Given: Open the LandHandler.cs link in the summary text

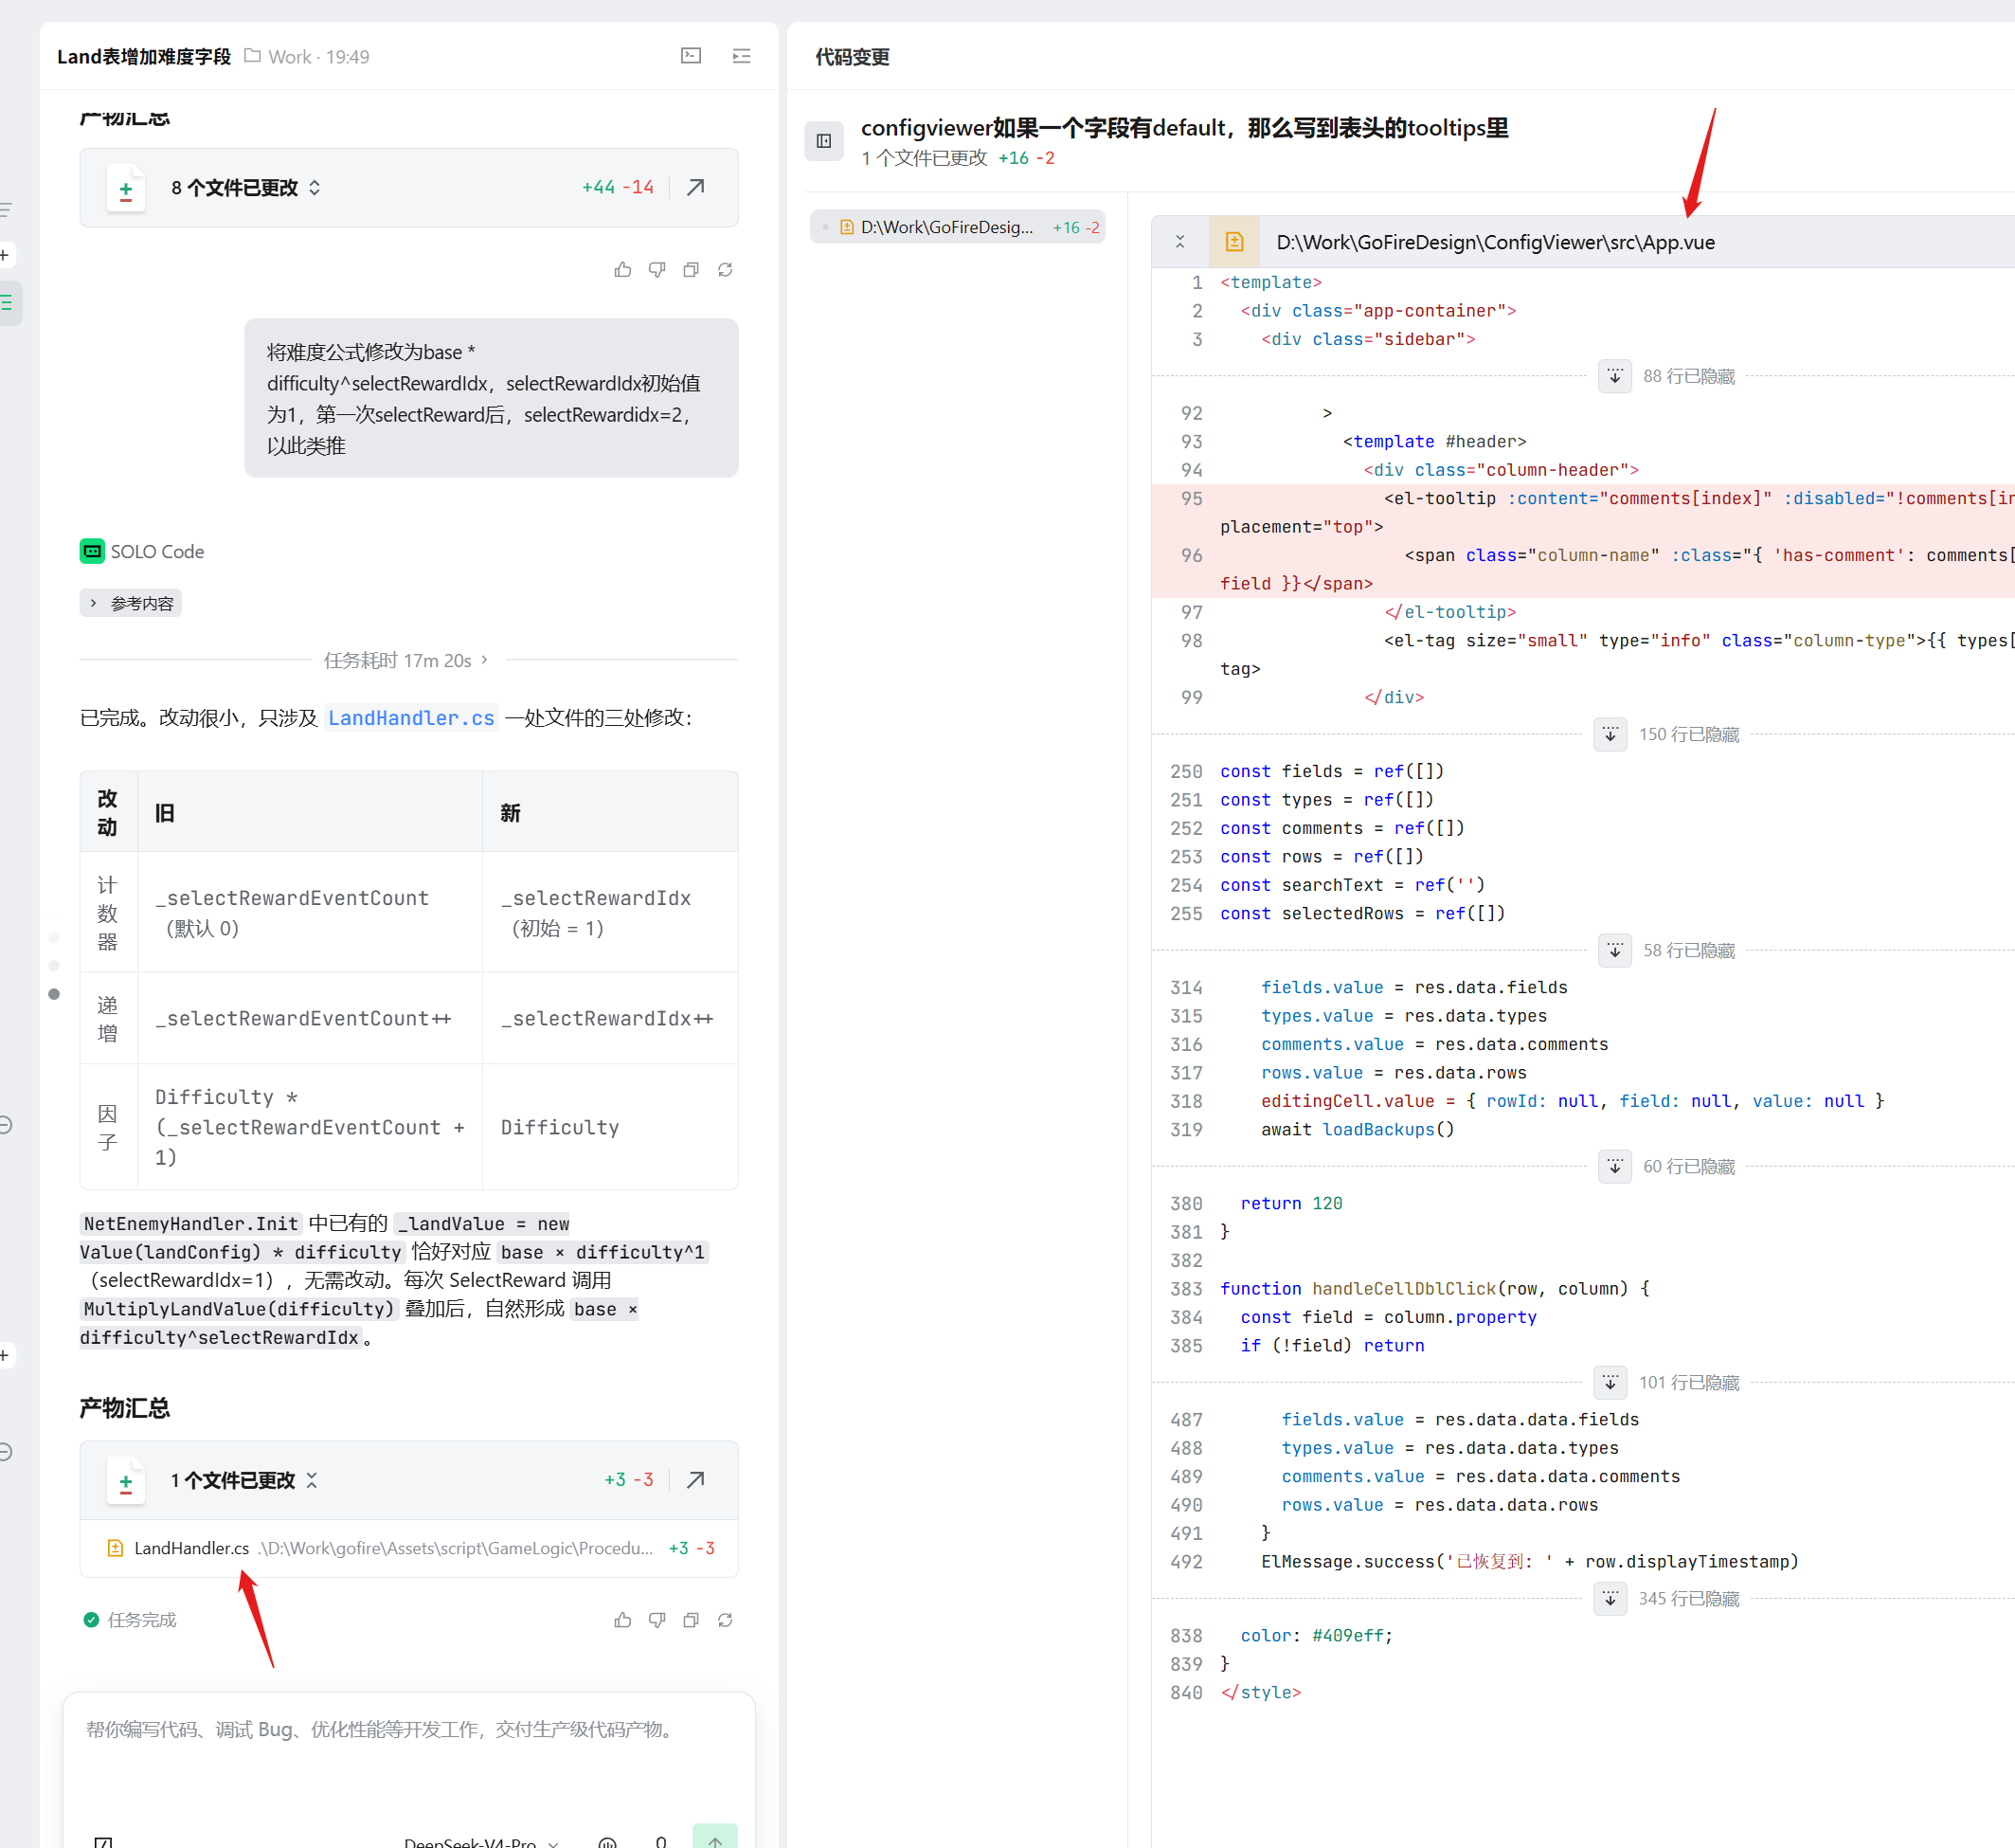Looking at the screenshot, I should (411, 717).
